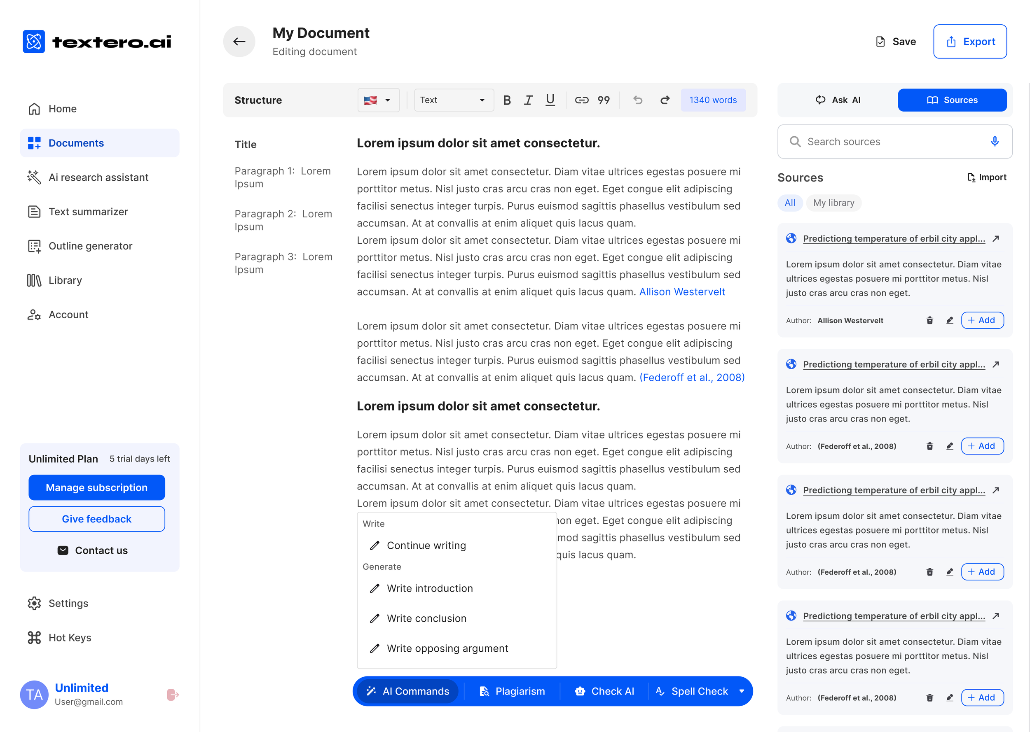Screen dimensions: 1030x732
Task: Toggle italic formatting
Action: 528,100
